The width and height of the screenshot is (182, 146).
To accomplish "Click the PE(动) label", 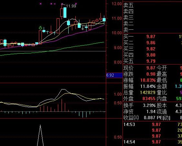I will pyautogui.click(x=164, y=118).
